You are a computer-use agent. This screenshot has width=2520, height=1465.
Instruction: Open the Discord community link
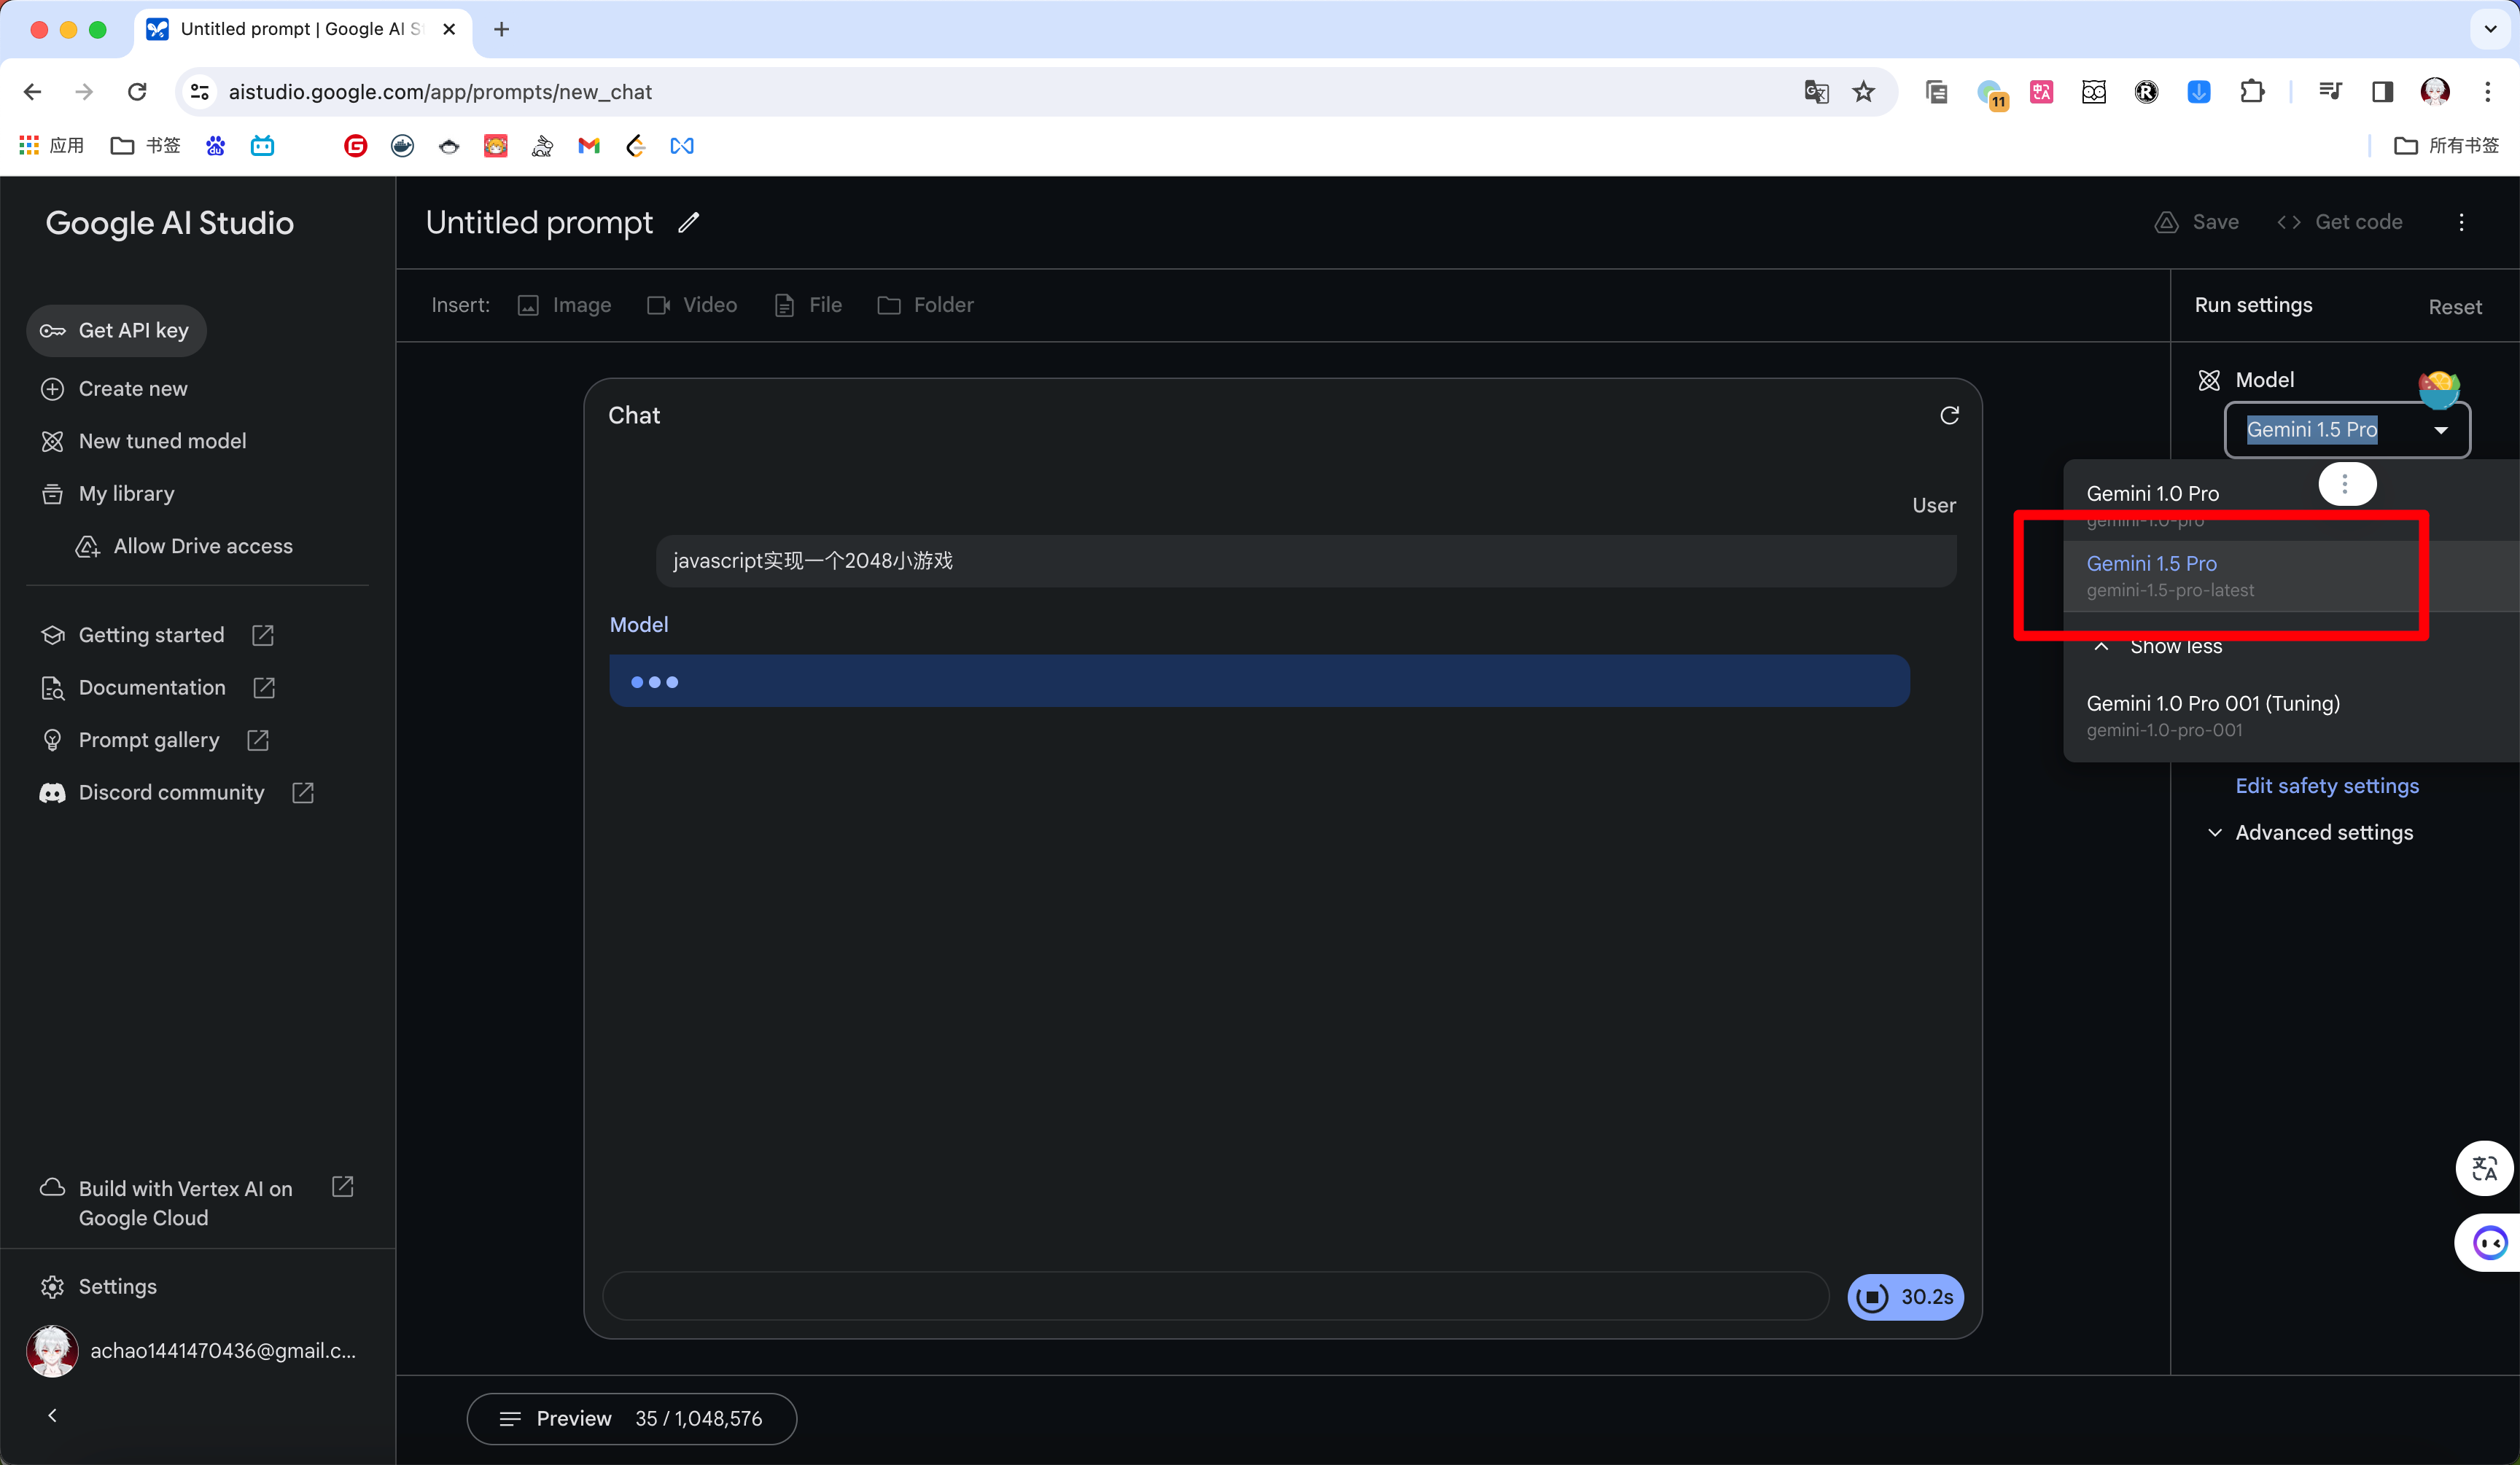coord(171,792)
